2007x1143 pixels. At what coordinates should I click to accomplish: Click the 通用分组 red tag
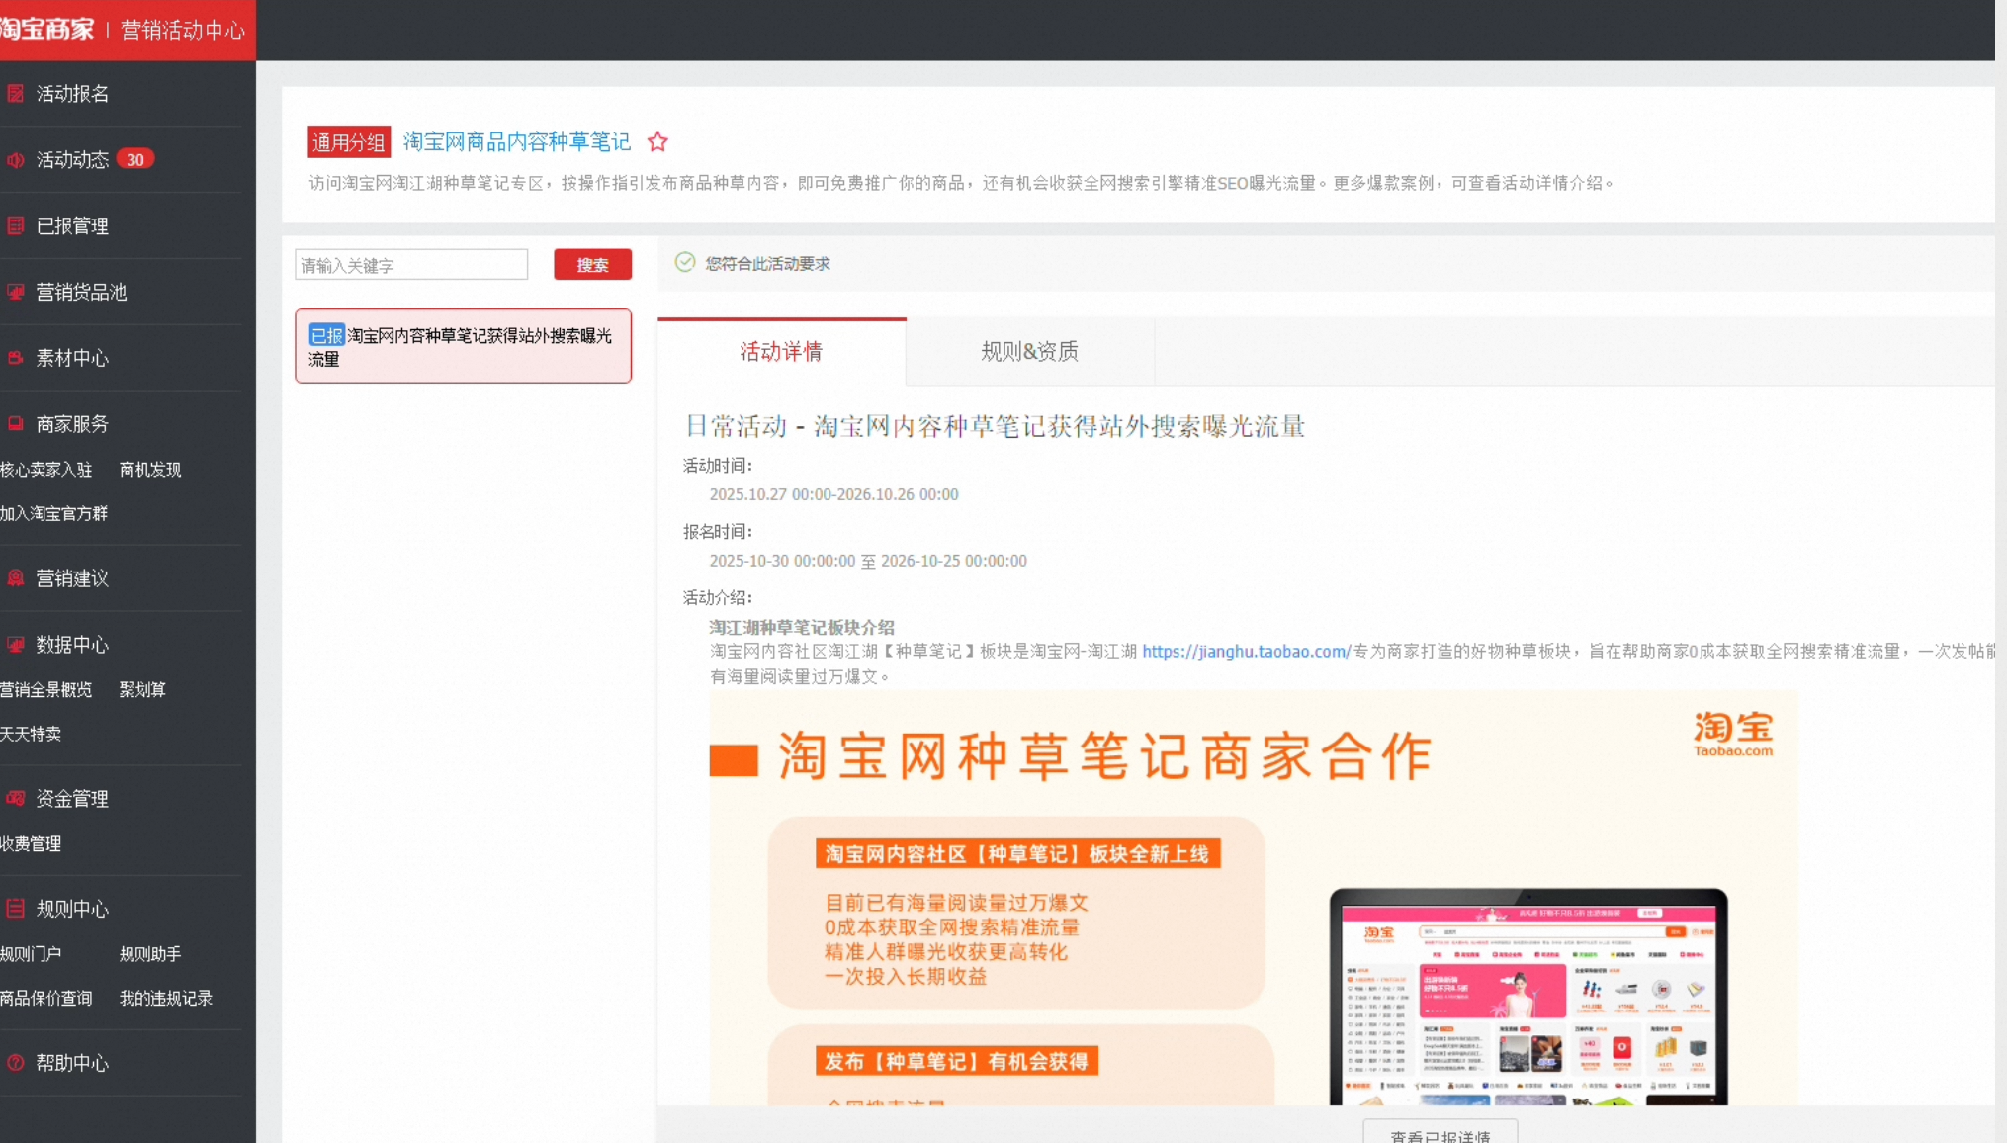[x=349, y=142]
